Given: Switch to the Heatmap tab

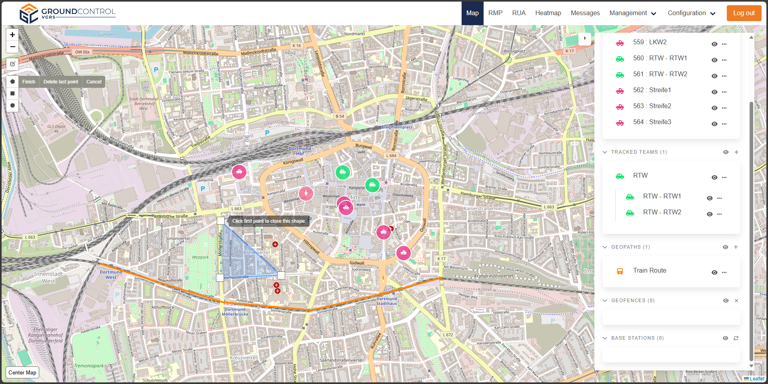Looking at the screenshot, I should point(548,13).
